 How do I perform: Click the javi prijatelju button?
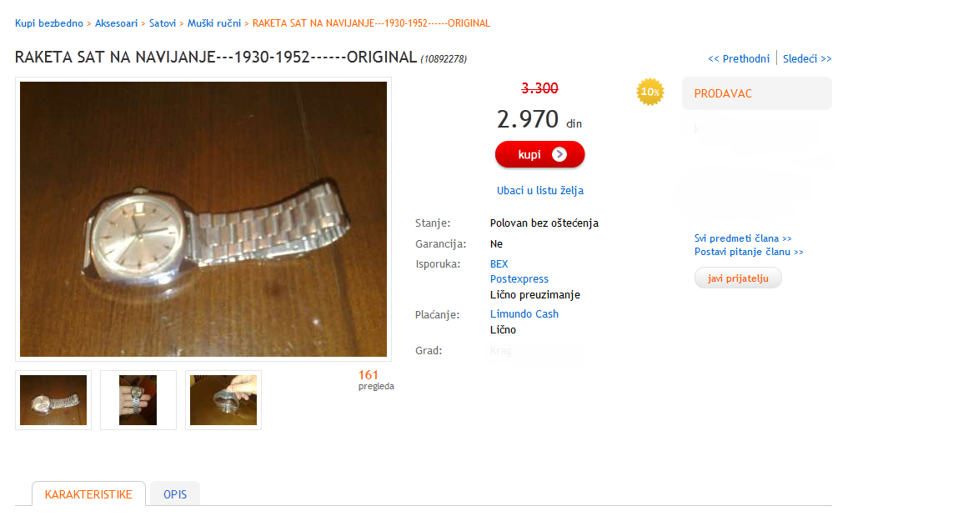pos(738,278)
